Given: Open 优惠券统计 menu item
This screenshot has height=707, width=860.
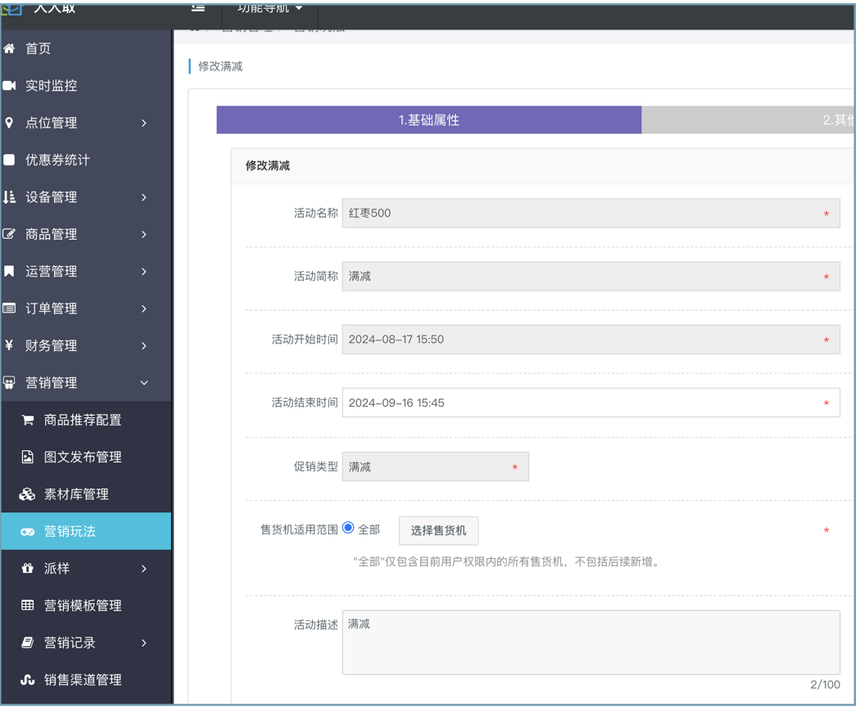Looking at the screenshot, I should (86, 160).
